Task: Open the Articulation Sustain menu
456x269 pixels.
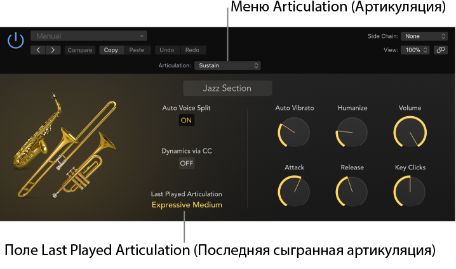Action: (x=227, y=65)
